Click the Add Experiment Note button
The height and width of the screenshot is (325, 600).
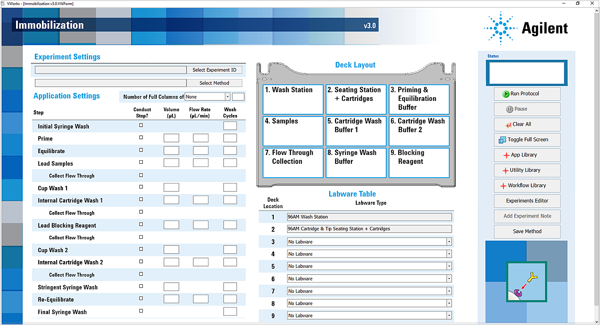pyautogui.click(x=527, y=216)
